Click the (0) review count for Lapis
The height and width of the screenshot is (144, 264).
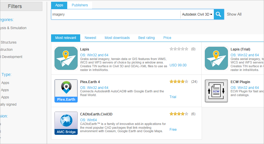click(193, 49)
